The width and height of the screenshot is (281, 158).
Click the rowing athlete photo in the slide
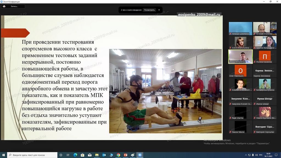click(165, 91)
